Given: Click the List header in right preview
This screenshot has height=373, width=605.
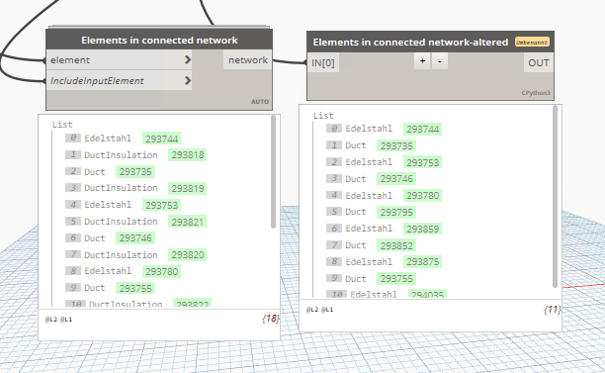Looking at the screenshot, I should [x=323, y=116].
